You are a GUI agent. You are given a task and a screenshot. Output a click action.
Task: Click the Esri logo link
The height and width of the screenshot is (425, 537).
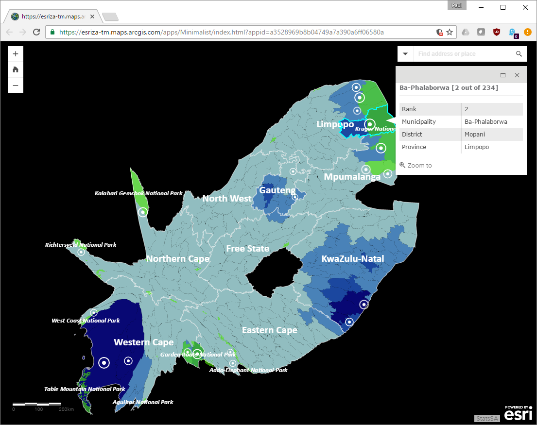(x=518, y=414)
